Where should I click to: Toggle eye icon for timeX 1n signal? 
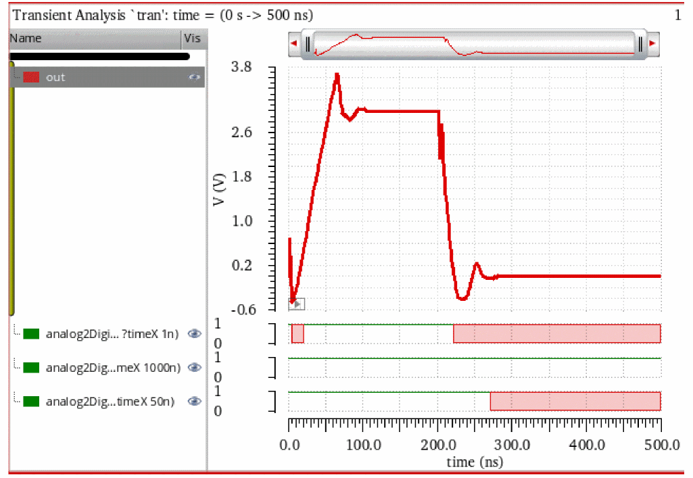point(195,333)
